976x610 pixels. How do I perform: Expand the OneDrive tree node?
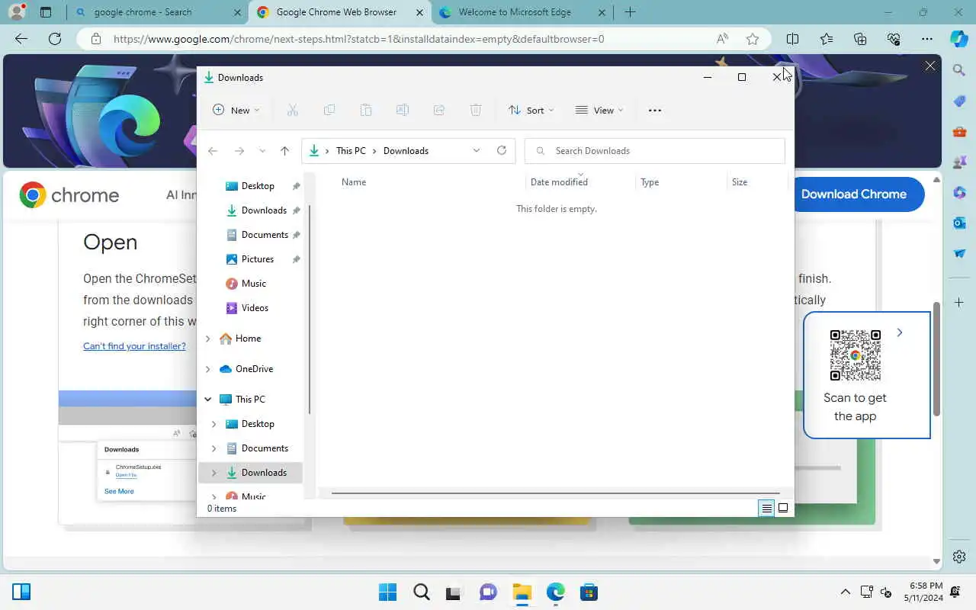click(x=207, y=369)
